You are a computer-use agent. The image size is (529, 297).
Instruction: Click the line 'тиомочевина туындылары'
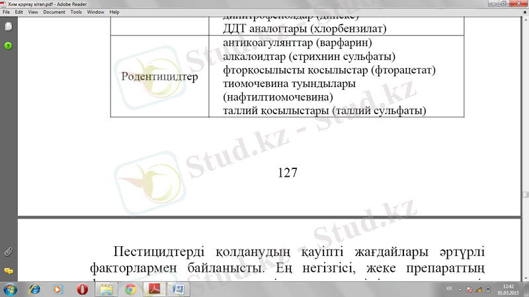tap(289, 83)
